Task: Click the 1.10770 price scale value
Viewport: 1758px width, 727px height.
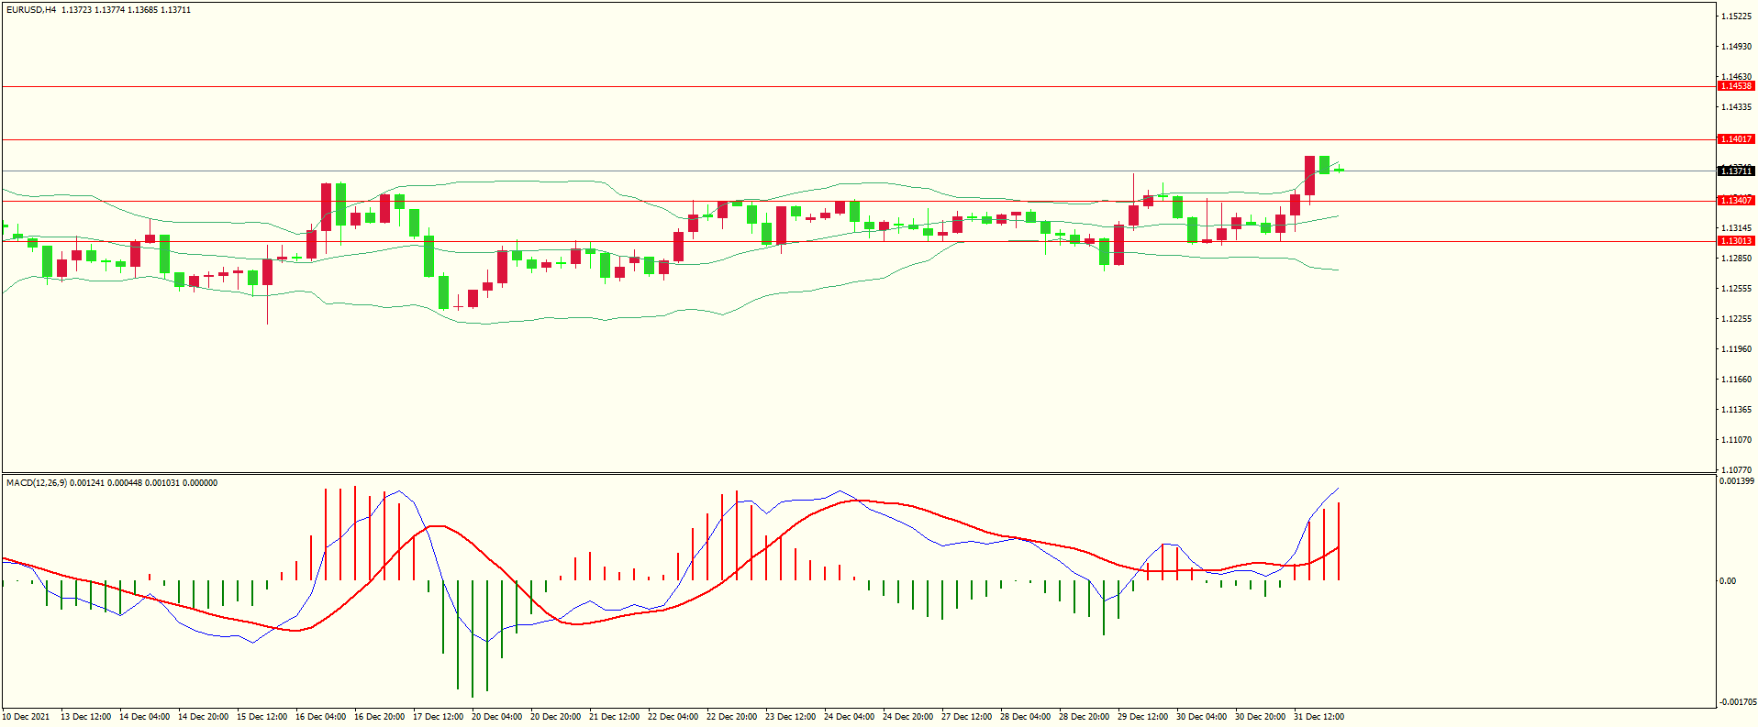Action: pyautogui.click(x=1735, y=469)
